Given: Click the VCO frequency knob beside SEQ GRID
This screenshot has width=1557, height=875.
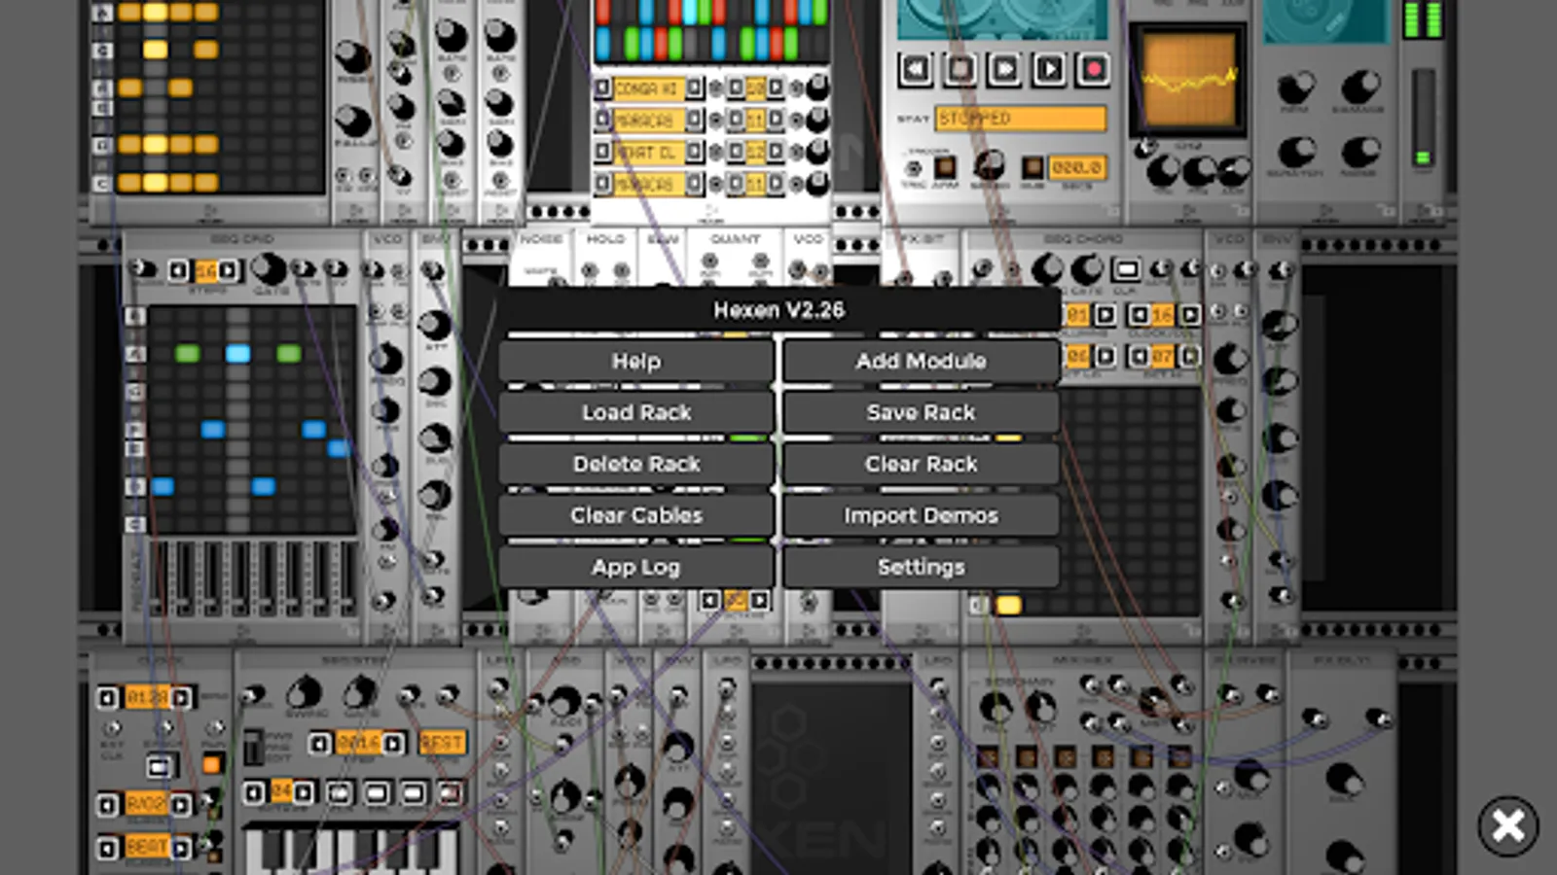Looking at the screenshot, I should point(386,360).
